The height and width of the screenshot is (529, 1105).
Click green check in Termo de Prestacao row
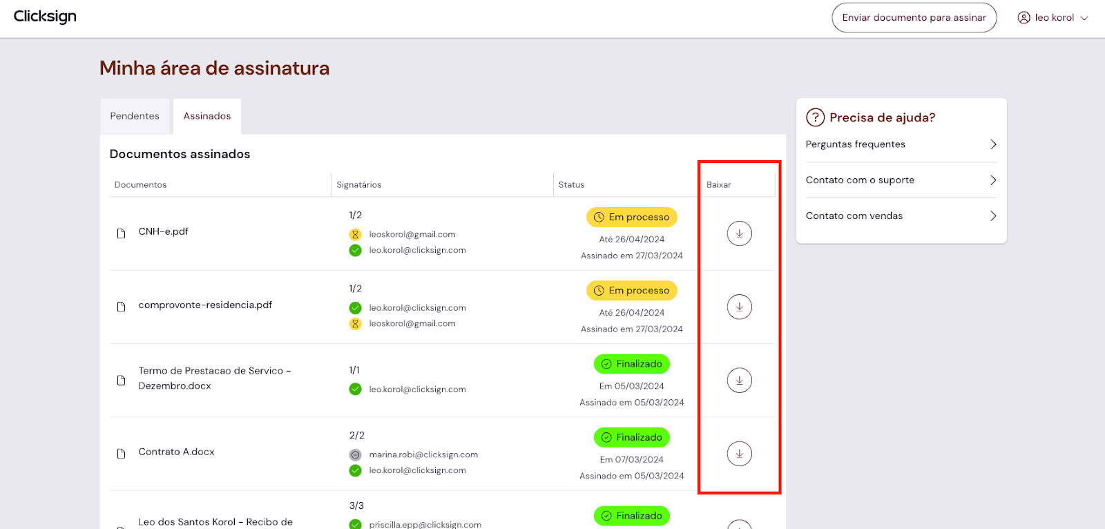tap(355, 389)
